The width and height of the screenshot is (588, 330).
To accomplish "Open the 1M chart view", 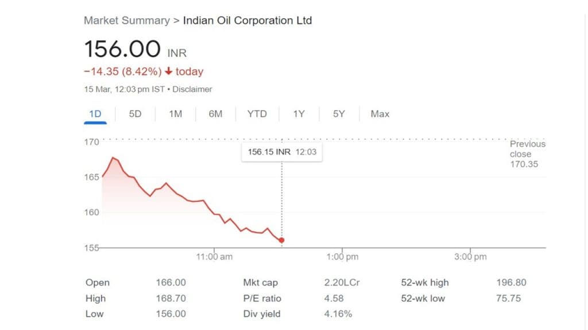I will click(x=175, y=114).
